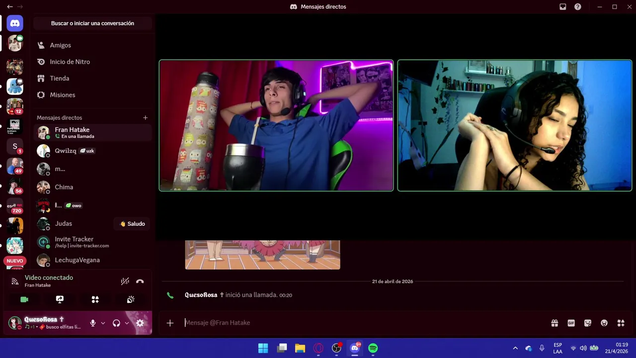This screenshot has height=358, width=636.
Task: Open Judas direct message
Action: click(75, 224)
